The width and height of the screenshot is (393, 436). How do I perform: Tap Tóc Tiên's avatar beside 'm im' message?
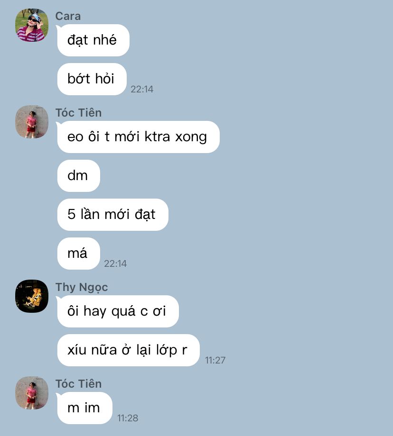pos(32,393)
